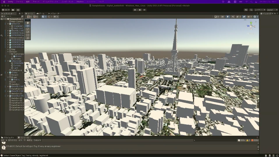Image resolution: width=279 pixels, height=157 pixels.
Task: Open the undo history icon
Action: 246,10
